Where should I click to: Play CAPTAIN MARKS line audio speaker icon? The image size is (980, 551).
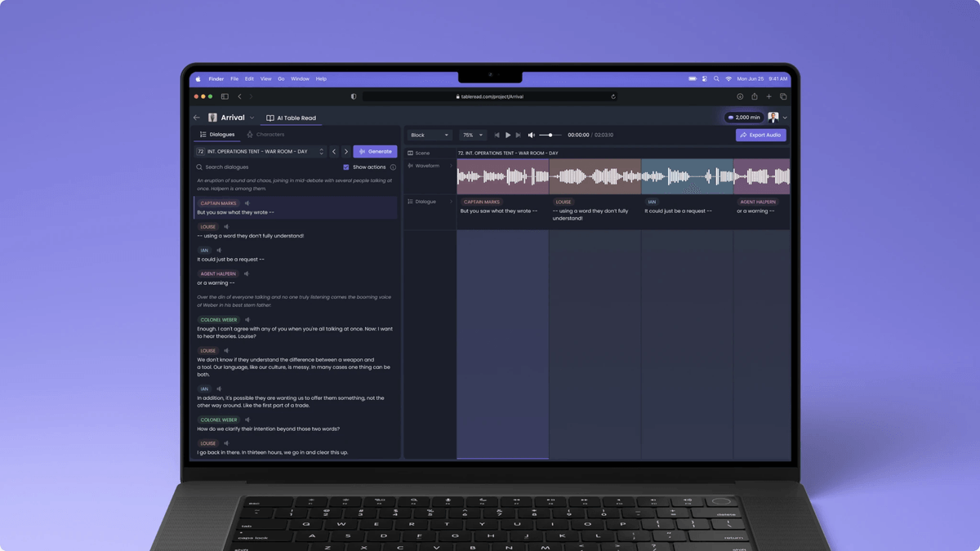click(247, 203)
